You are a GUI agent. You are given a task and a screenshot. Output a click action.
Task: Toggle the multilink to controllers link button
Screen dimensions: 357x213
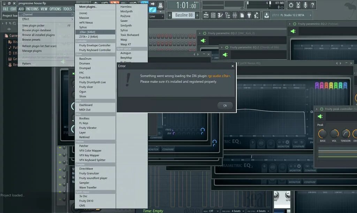[153, 10]
